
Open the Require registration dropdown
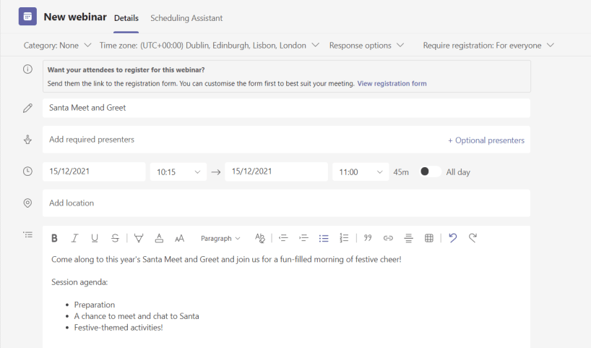tap(488, 46)
